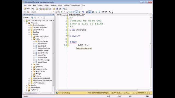Collapse the Movies database node

pos(29,35)
